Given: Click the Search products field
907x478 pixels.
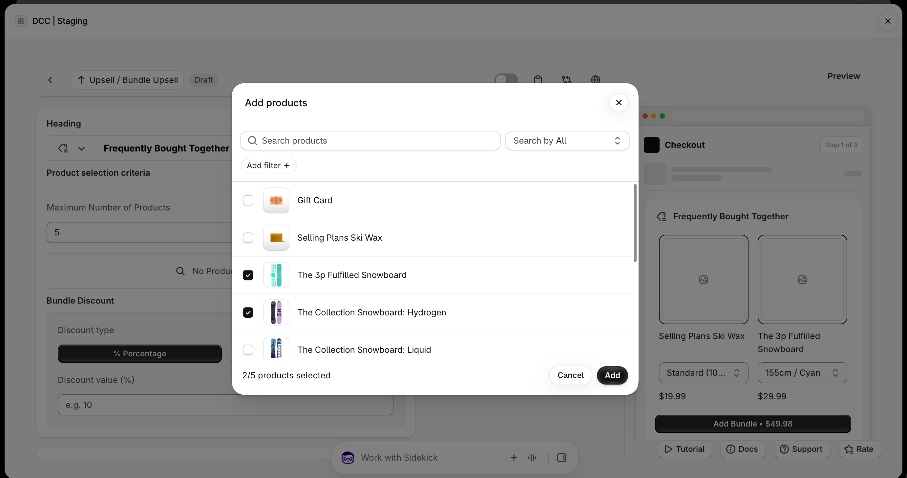Looking at the screenshot, I should (x=370, y=141).
